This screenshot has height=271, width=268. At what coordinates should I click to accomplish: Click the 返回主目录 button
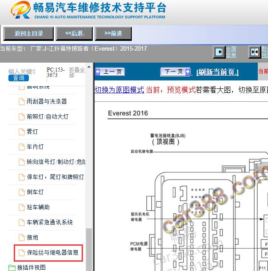(28, 33)
